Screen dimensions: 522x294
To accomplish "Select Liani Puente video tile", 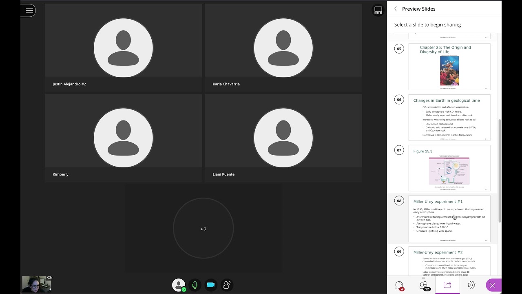I will coord(283,138).
